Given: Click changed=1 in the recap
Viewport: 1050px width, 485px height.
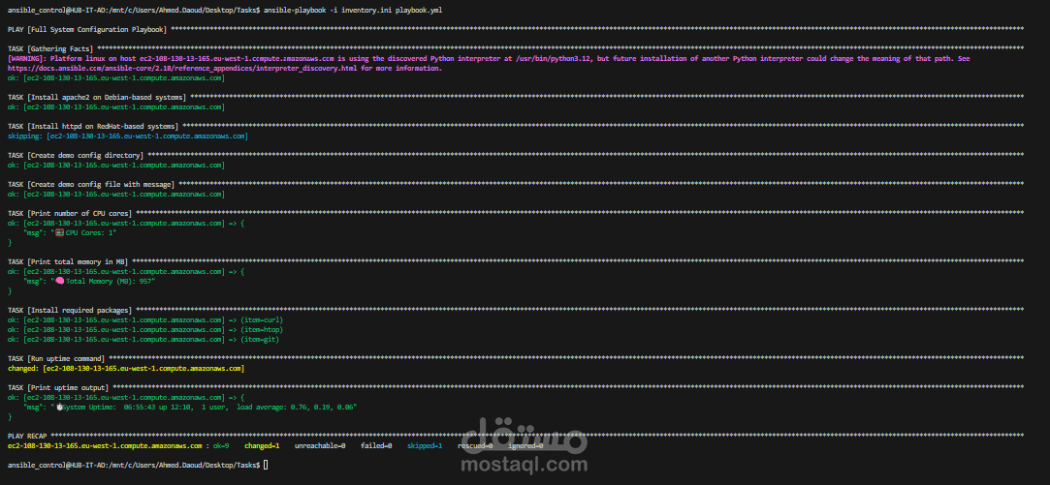Looking at the screenshot, I should pos(262,445).
